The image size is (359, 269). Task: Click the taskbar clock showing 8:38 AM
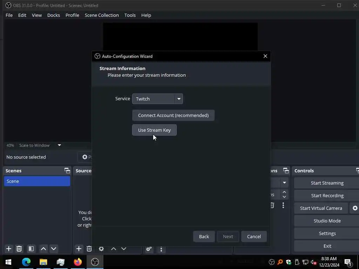pos(329,262)
